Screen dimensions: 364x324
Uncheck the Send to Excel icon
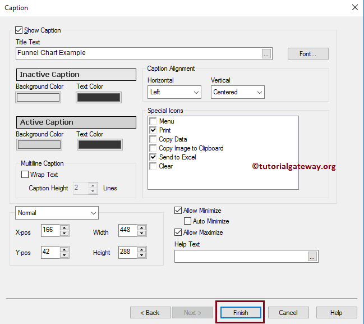153,157
